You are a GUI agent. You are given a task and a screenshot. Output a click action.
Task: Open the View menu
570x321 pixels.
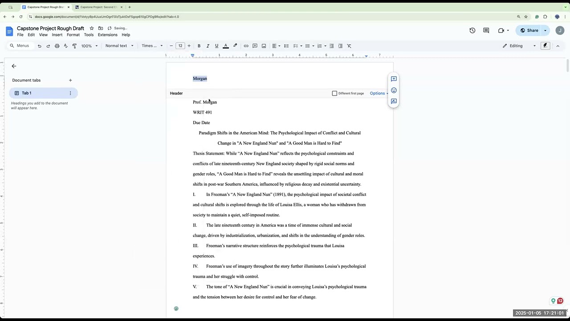43,35
